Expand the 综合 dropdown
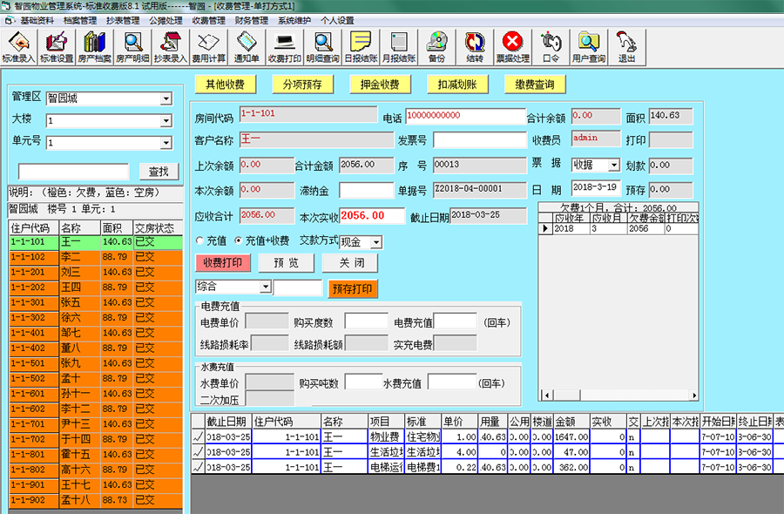Image resolution: width=784 pixels, height=514 pixels. pos(266,287)
